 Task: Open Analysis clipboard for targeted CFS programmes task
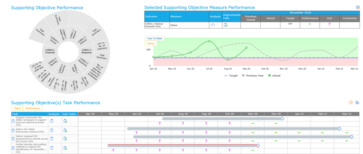pos(52,139)
